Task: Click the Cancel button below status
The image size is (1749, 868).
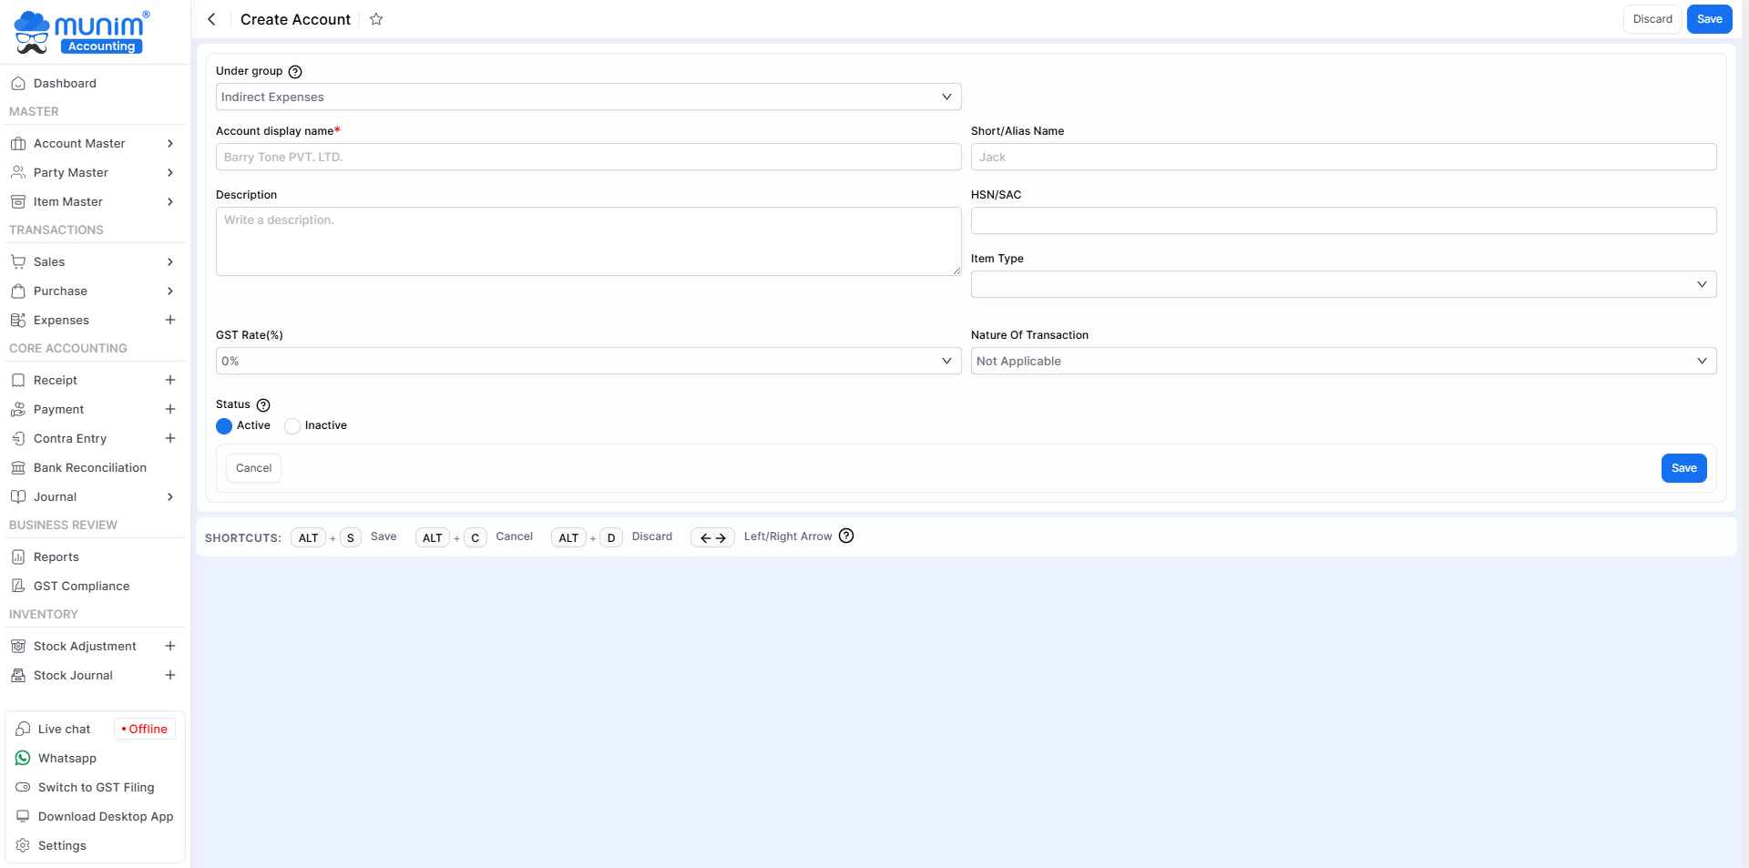Action: pos(253,468)
